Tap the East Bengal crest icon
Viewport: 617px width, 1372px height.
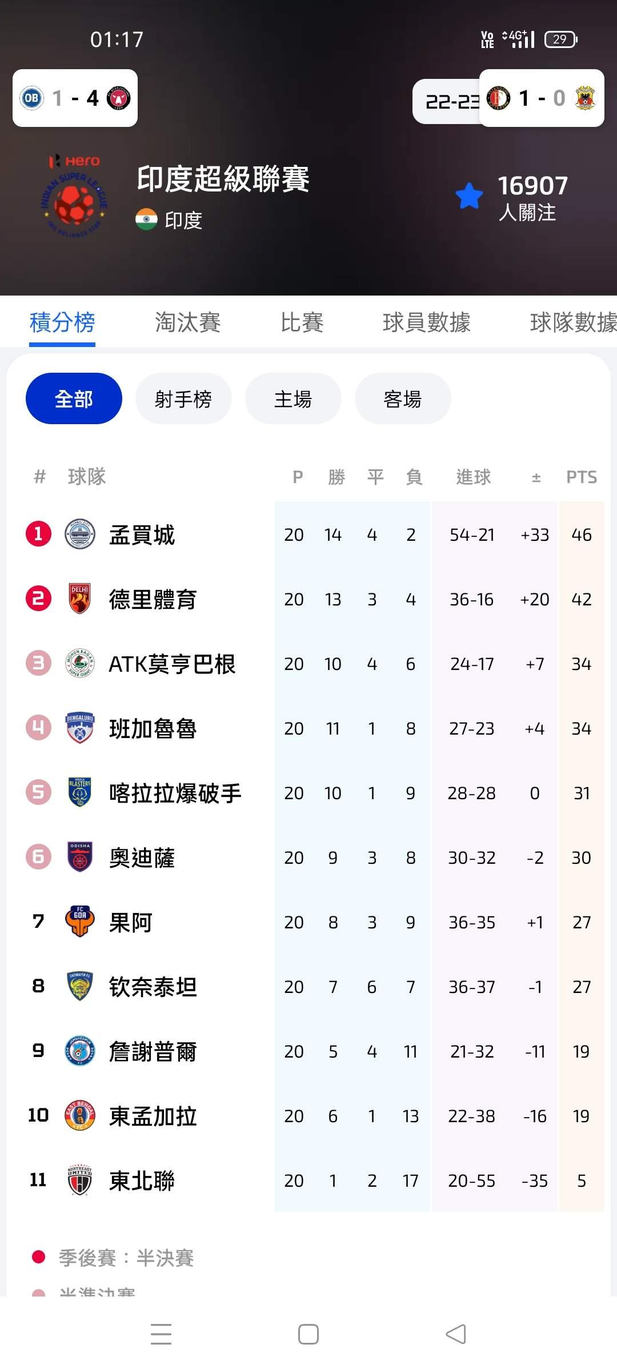point(80,1115)
